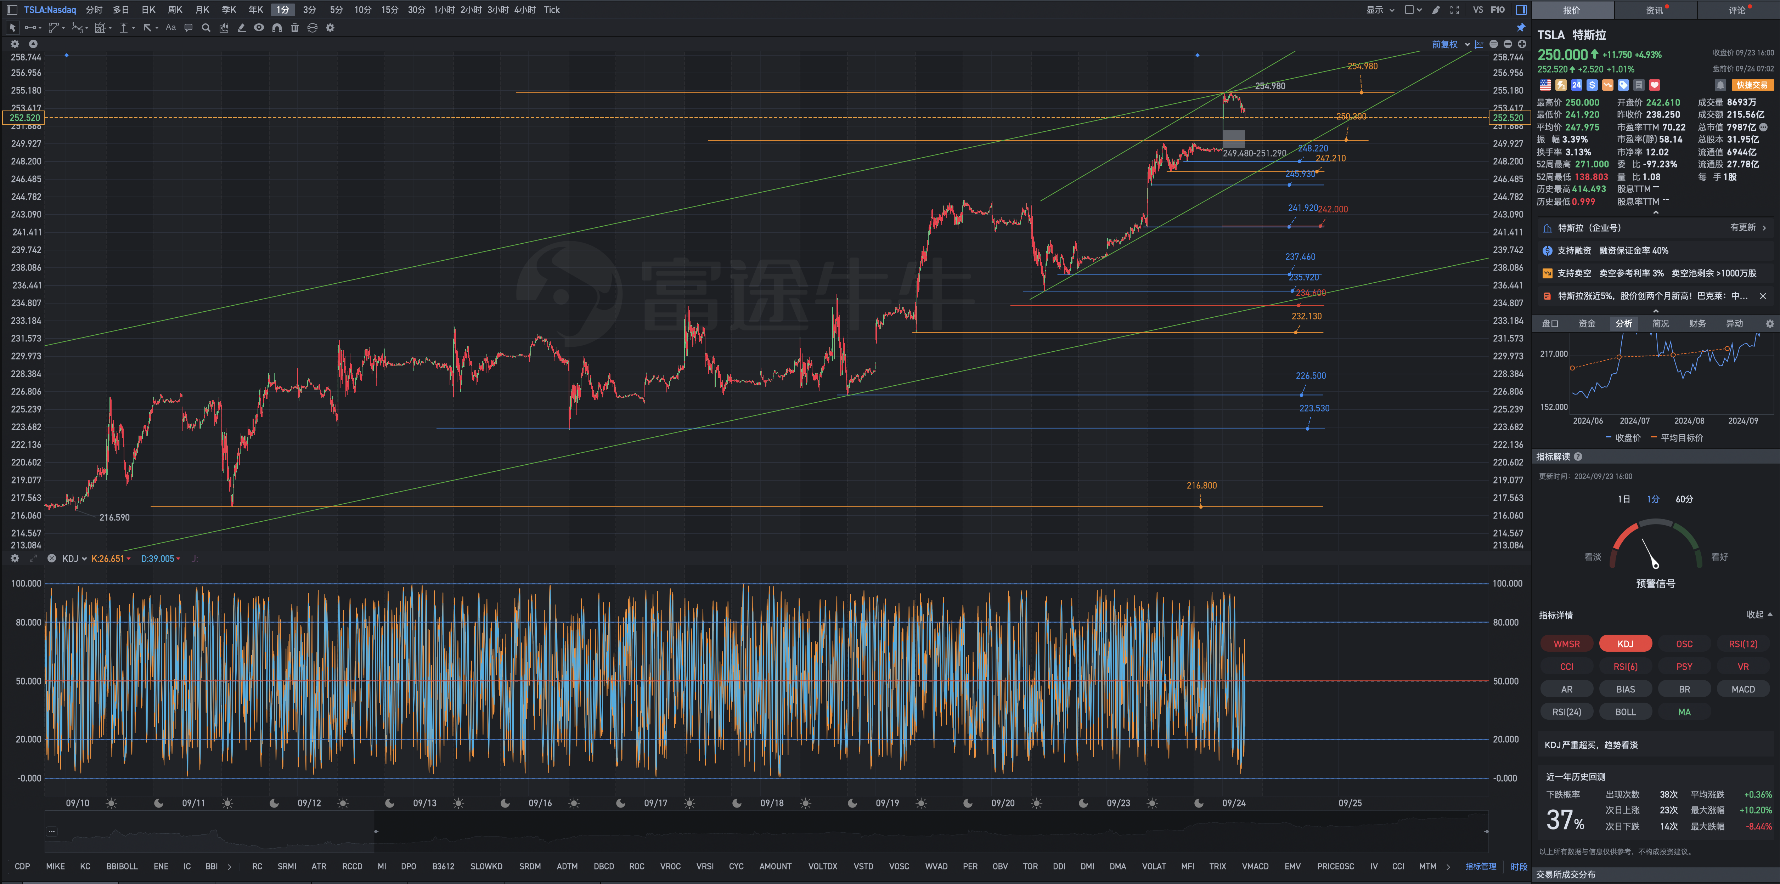This screenshot has width=1780, height=884.
Task: Click the 快捷交易 quick trade button
Action: (1752, 85)
